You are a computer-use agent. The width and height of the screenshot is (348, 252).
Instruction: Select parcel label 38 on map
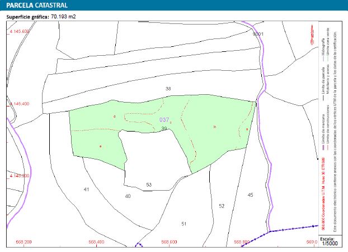tap(168, 89)
